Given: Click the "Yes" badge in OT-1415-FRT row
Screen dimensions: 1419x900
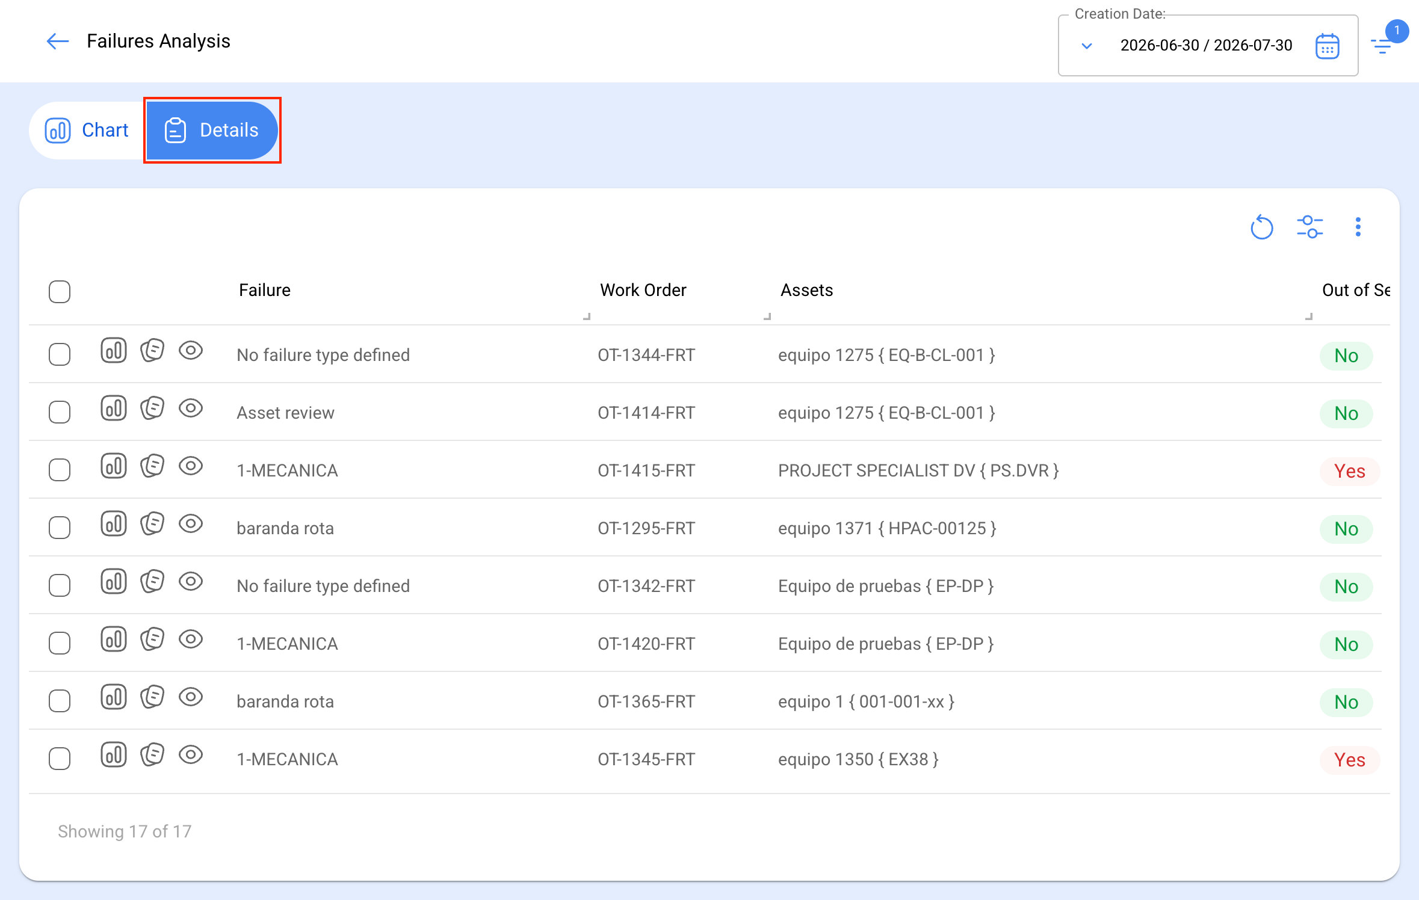Looking at the screenshot, I should (x=1349, y=471).
